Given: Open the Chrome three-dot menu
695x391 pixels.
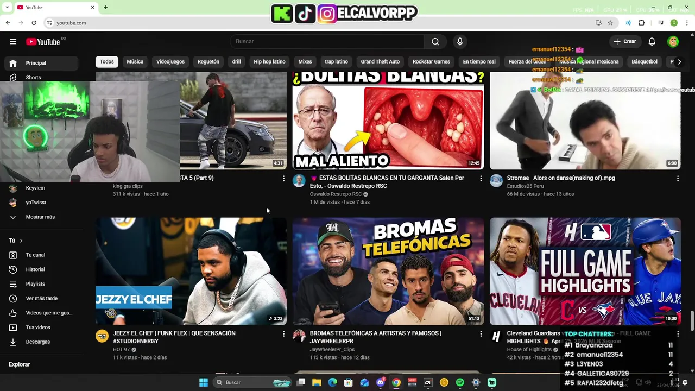Looking at the screenshot, I should [687, 23].
